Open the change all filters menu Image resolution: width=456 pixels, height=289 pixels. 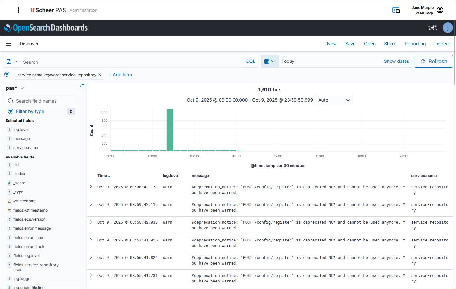tap(7, 75)
